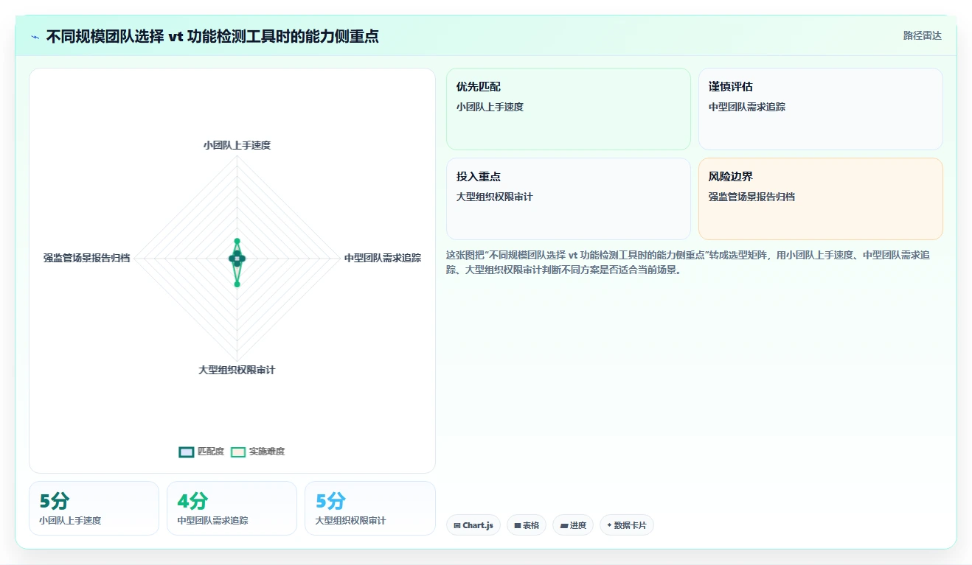Select the 表格 chip
The height and width of the screenshot is (565, 972).
pos(527,525)
